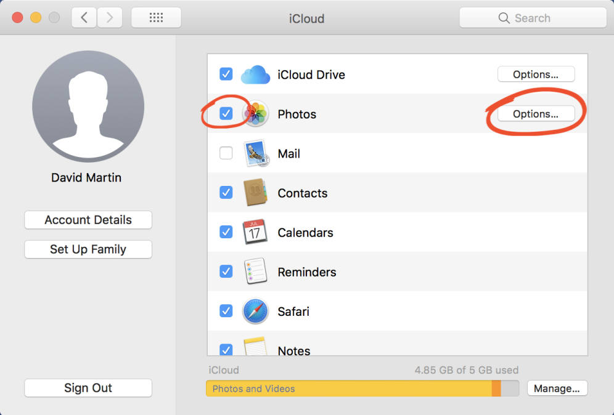Open Photos Options dialog

pyautogui.click(x=535, y=114)
